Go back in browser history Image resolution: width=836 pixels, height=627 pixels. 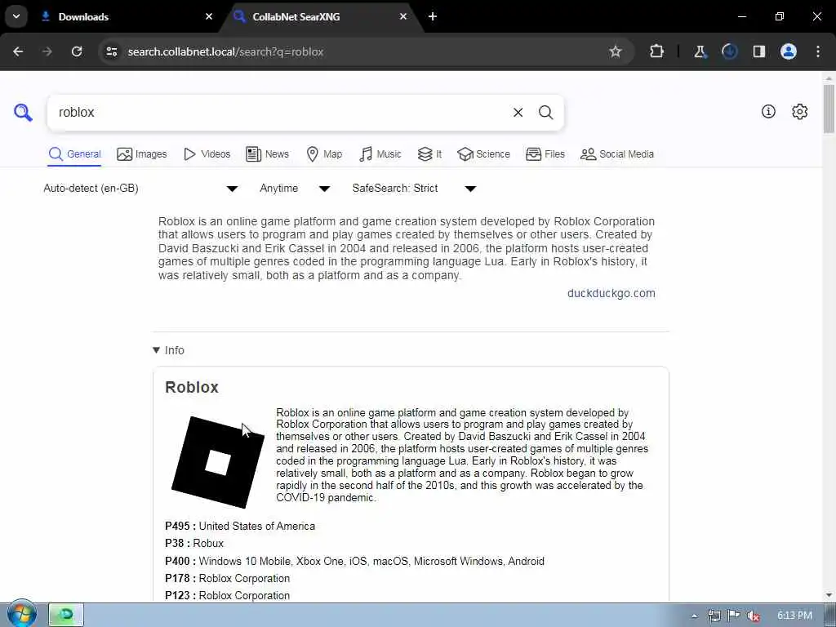coord(18,51)
